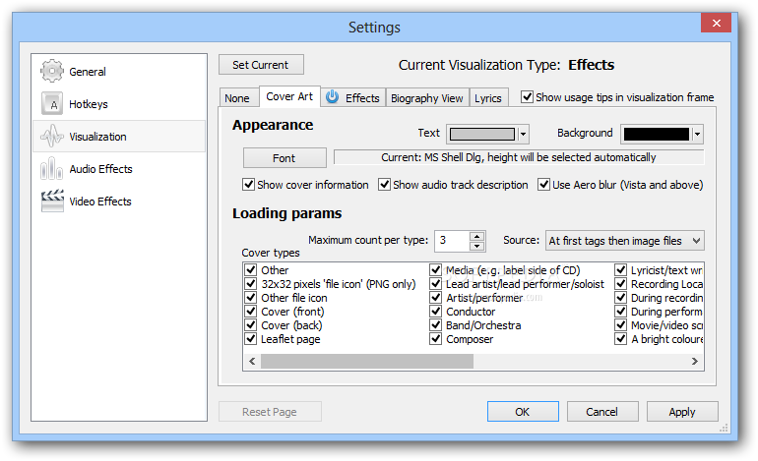This screenshot has height=461, width=758.
Task: Switch to the Biography View tab
Action: tap(427, 98)
